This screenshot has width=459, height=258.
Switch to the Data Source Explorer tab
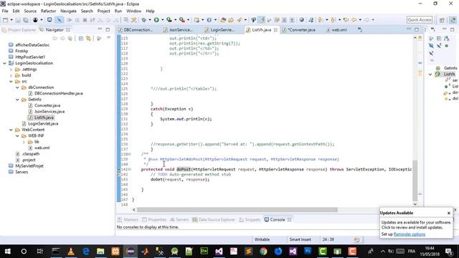(214, 220)
